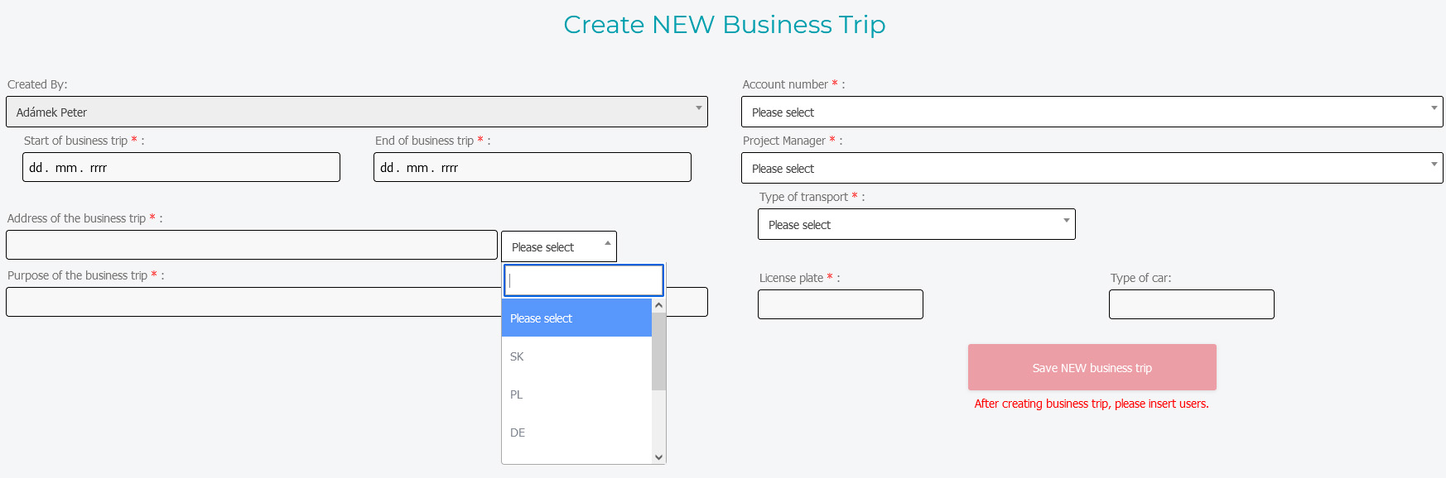Screen dimensions: 1446x478
Task: Select the highlighted Please select option
Action: point(576,318)
